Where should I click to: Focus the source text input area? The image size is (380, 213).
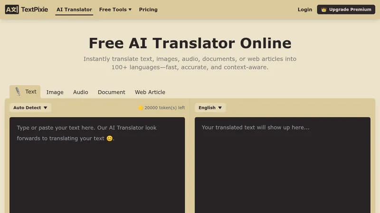97,165
